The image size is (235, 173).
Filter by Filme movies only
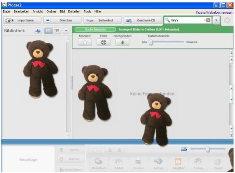click(104, 42)
